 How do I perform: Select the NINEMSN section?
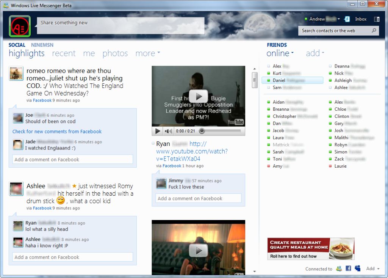(x=42, y=45)
